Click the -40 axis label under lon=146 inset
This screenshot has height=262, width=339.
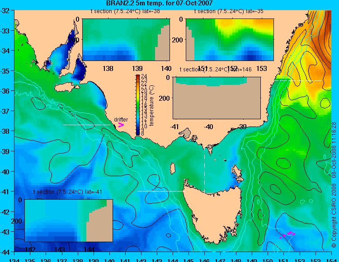click(209, 126)
